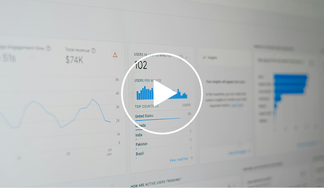Open the View realtime link
Viewport: 324px width, 188px height.
pyautogui.click(x=181, y=159)
